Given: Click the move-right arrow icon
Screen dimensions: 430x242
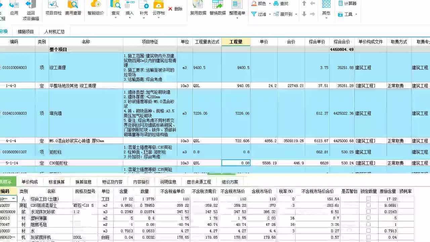Looking at the screenshot, I should [x=313, y=14].
